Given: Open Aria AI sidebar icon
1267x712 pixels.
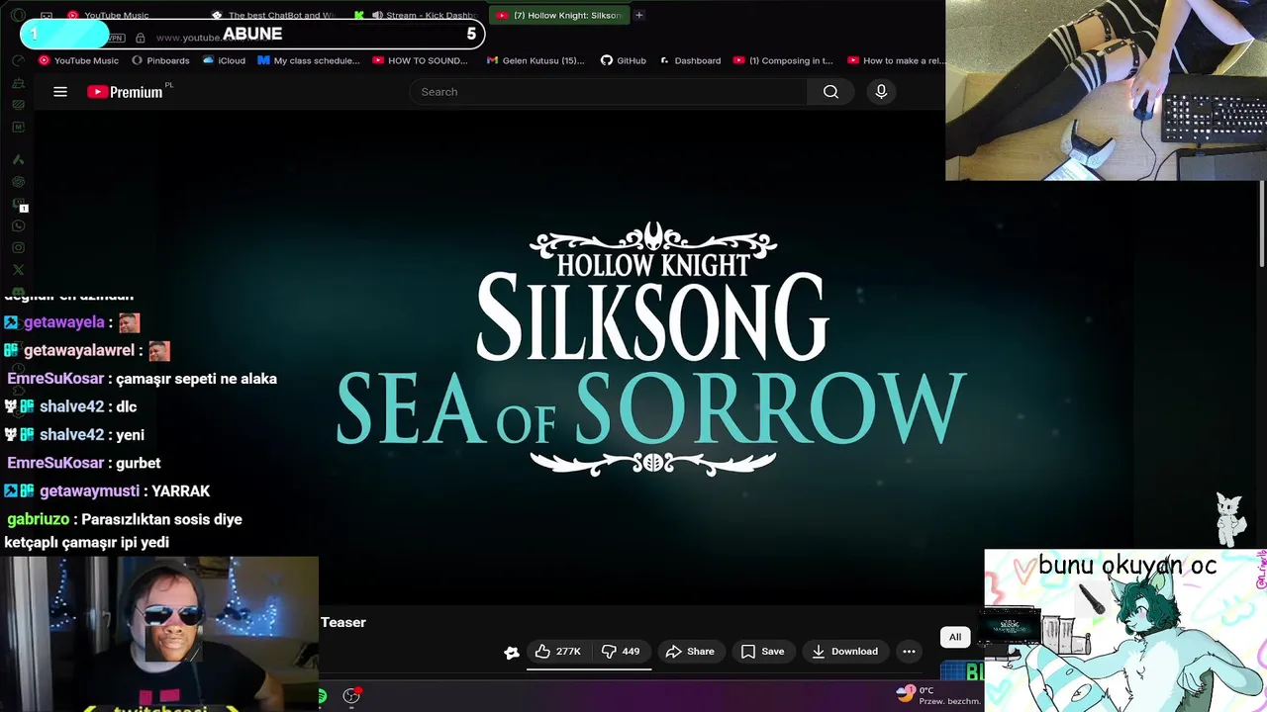Looking at the screenshot, I should 18,159.
